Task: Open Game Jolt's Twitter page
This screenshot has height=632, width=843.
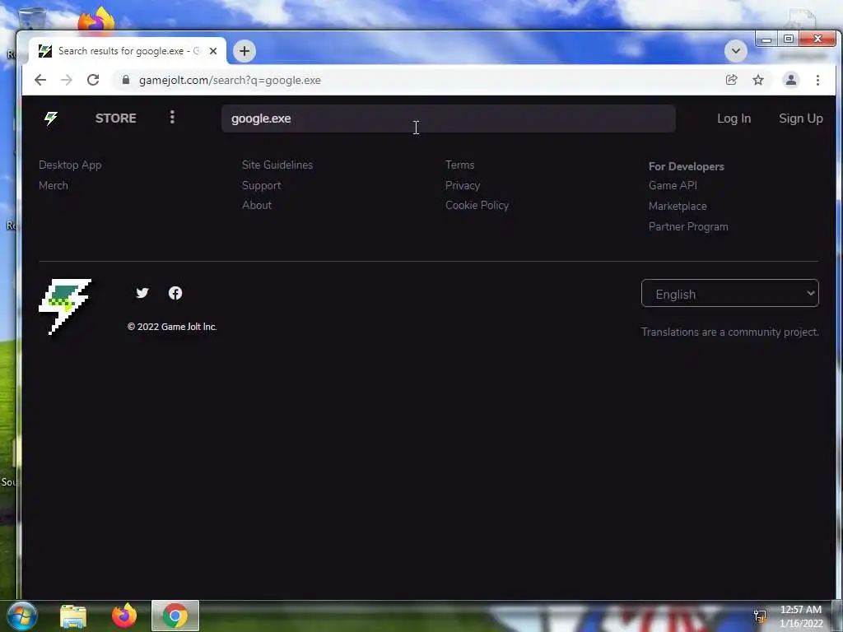Action: coord(142,293)
